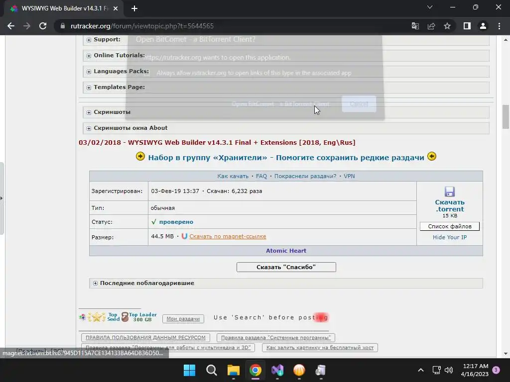Click the left yellow arrow icon beside Хранители
Viewport: 510px width, 382px height.
tap(140, 157)
